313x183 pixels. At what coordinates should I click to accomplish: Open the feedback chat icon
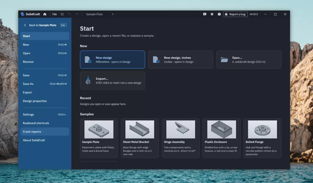[204, 14]
